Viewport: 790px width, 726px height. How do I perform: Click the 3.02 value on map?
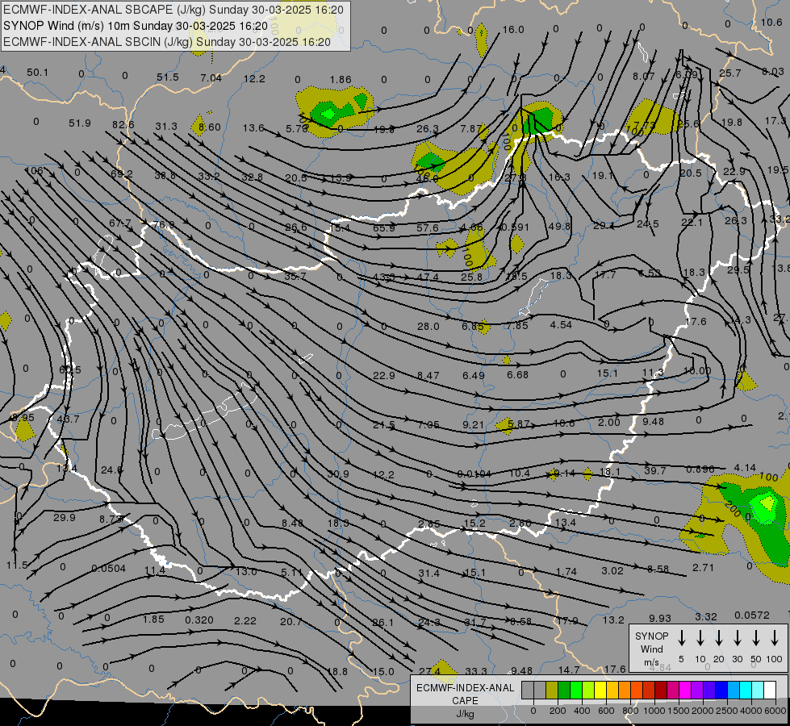tap(612, 571)
